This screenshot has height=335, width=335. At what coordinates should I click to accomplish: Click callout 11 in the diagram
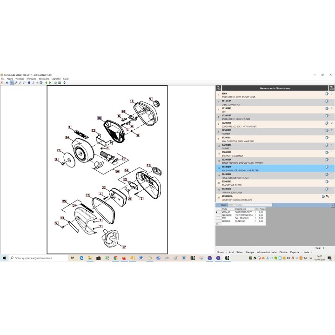pos(132,101)
